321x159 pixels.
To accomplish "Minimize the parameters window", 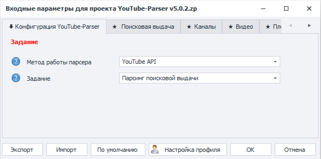I will 264,8.
